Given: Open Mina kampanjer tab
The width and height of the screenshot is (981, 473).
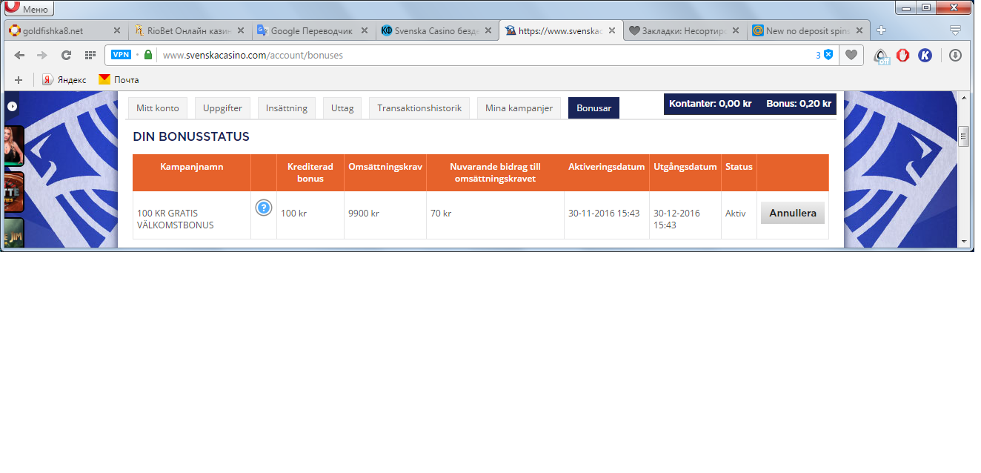Looking at the screenshot, I should pos(519,108).
